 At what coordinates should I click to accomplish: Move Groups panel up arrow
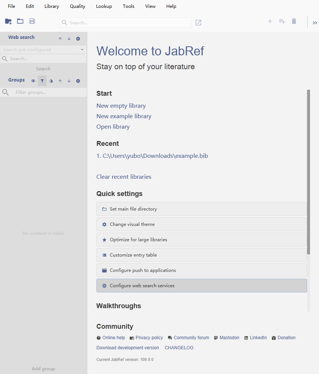[60, 81]
